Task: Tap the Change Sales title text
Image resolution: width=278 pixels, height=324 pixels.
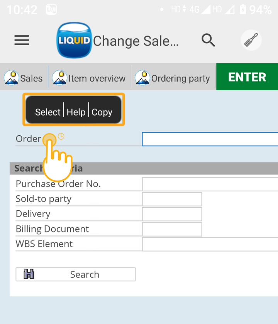Action: (136, 41)
